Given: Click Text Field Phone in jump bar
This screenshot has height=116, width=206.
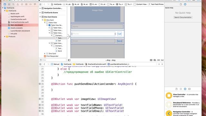Looking at the screenshot, I should click(x=156, y=4).
